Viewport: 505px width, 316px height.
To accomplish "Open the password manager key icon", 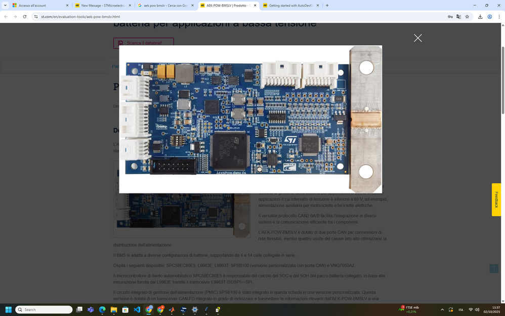I will [450, 16].
